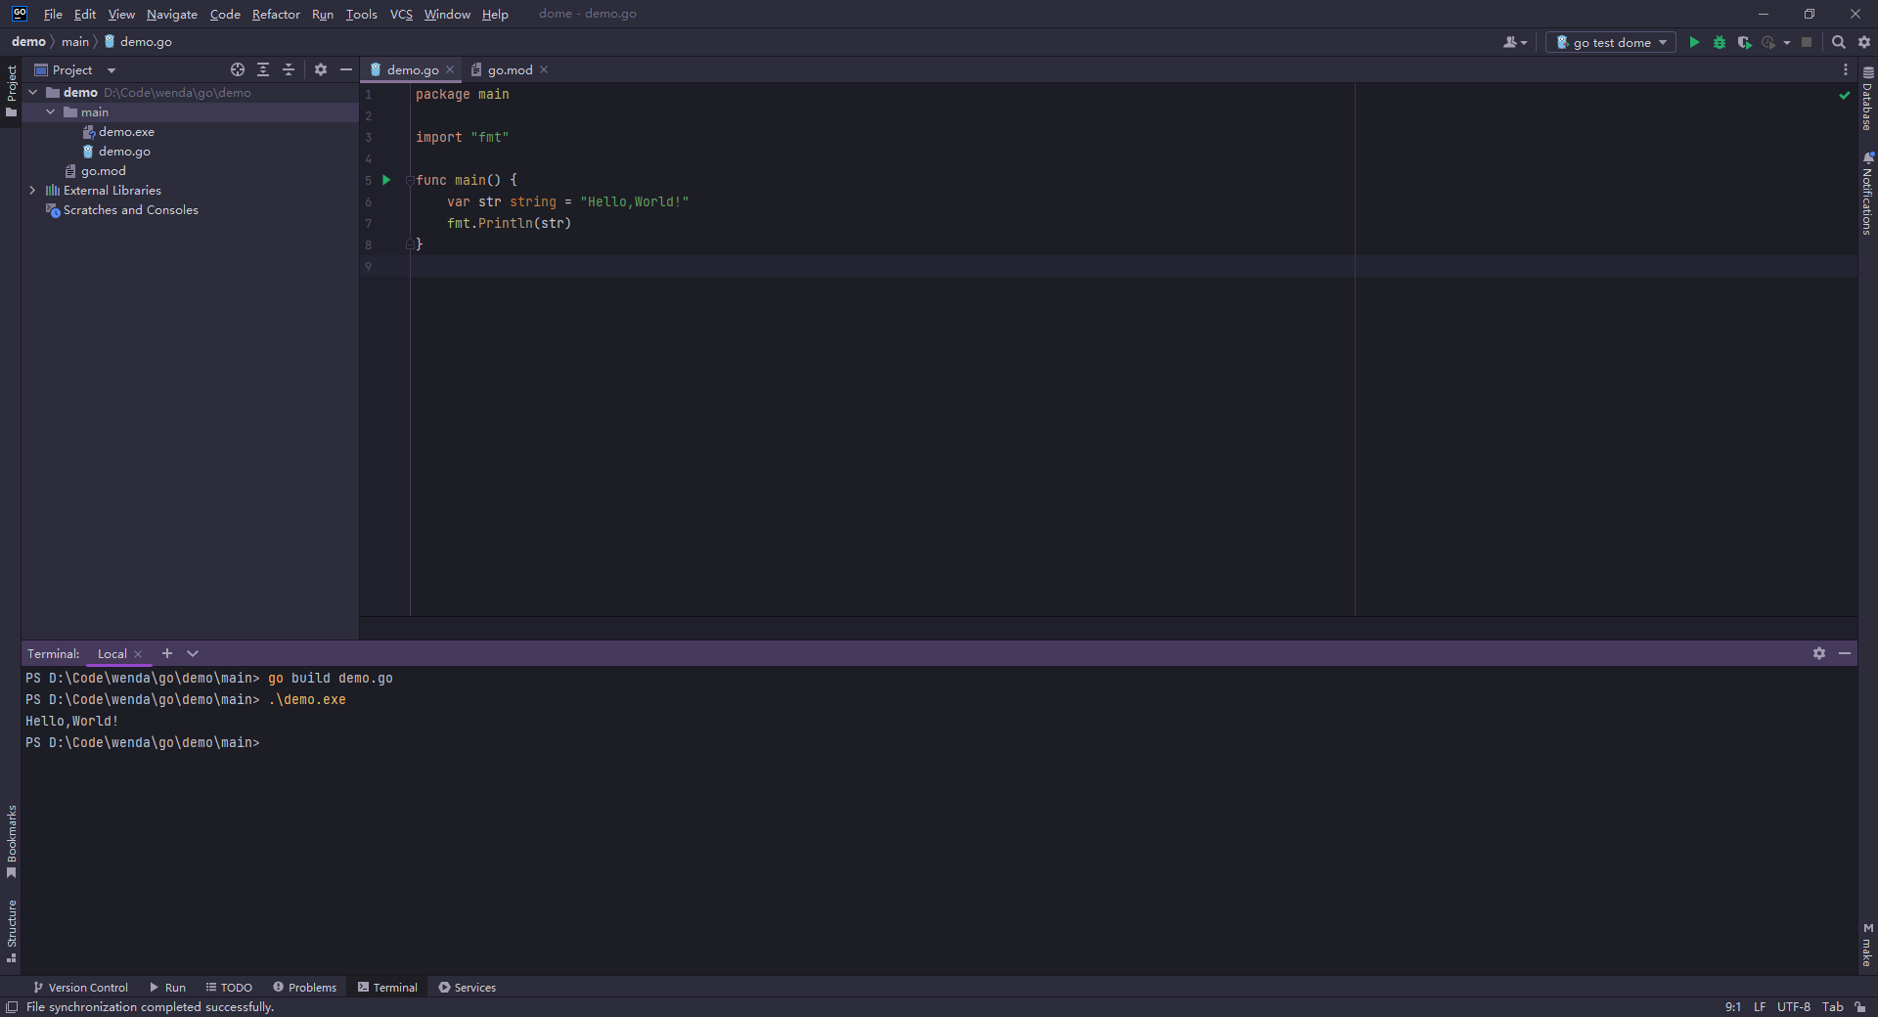
Task: Open Version Control tool window
Action: 80,988
